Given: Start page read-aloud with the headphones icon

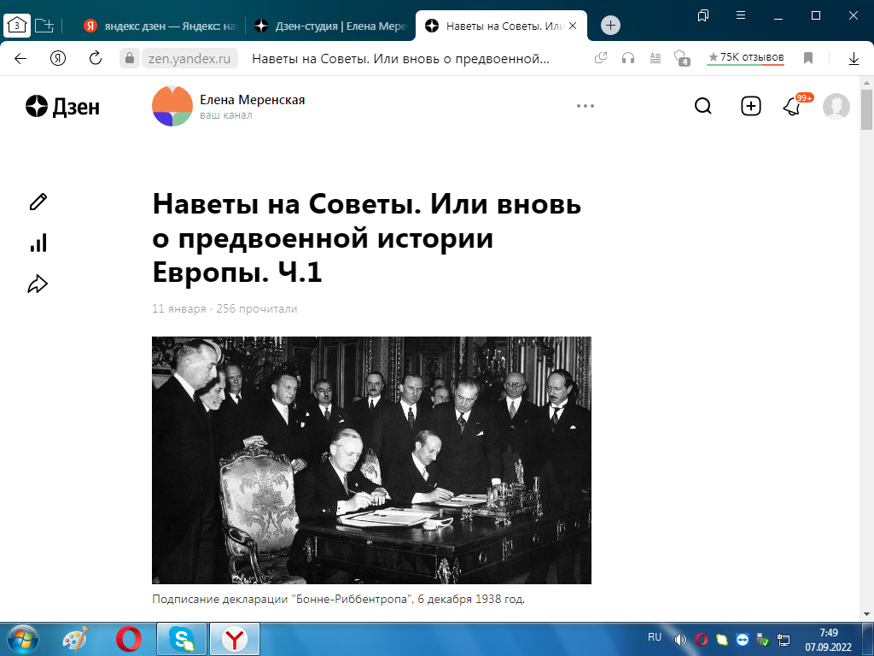Looking at the screenshot, I should pos(629,59).
